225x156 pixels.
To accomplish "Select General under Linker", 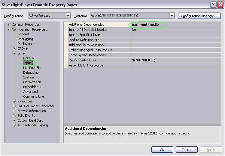I will [x=29, y=58].
